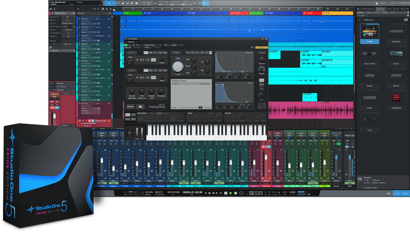The image size is (410, 232).
Task: Select Mod A tab in Presence
Action: pyautogui.click(x=128, y=119)
